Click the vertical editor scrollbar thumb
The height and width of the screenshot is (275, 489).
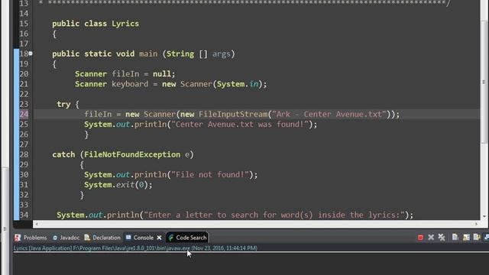pos(484,82)
